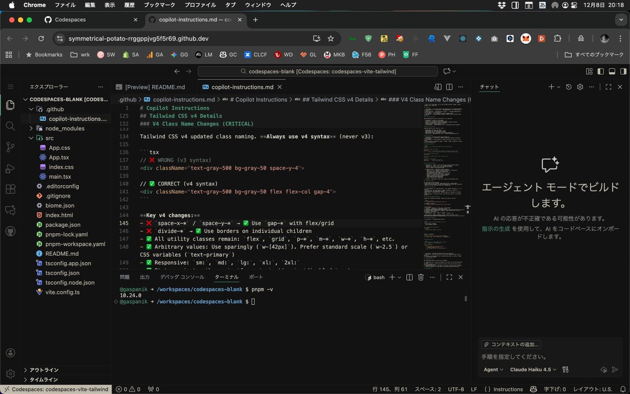630x394 pixels.
Task: Split the terminal pane
Action: (410, 277)
